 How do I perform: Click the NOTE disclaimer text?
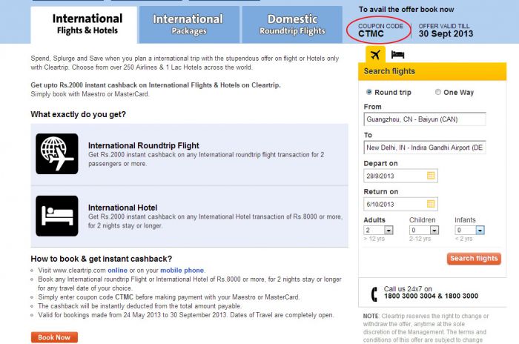pos(426,328)
